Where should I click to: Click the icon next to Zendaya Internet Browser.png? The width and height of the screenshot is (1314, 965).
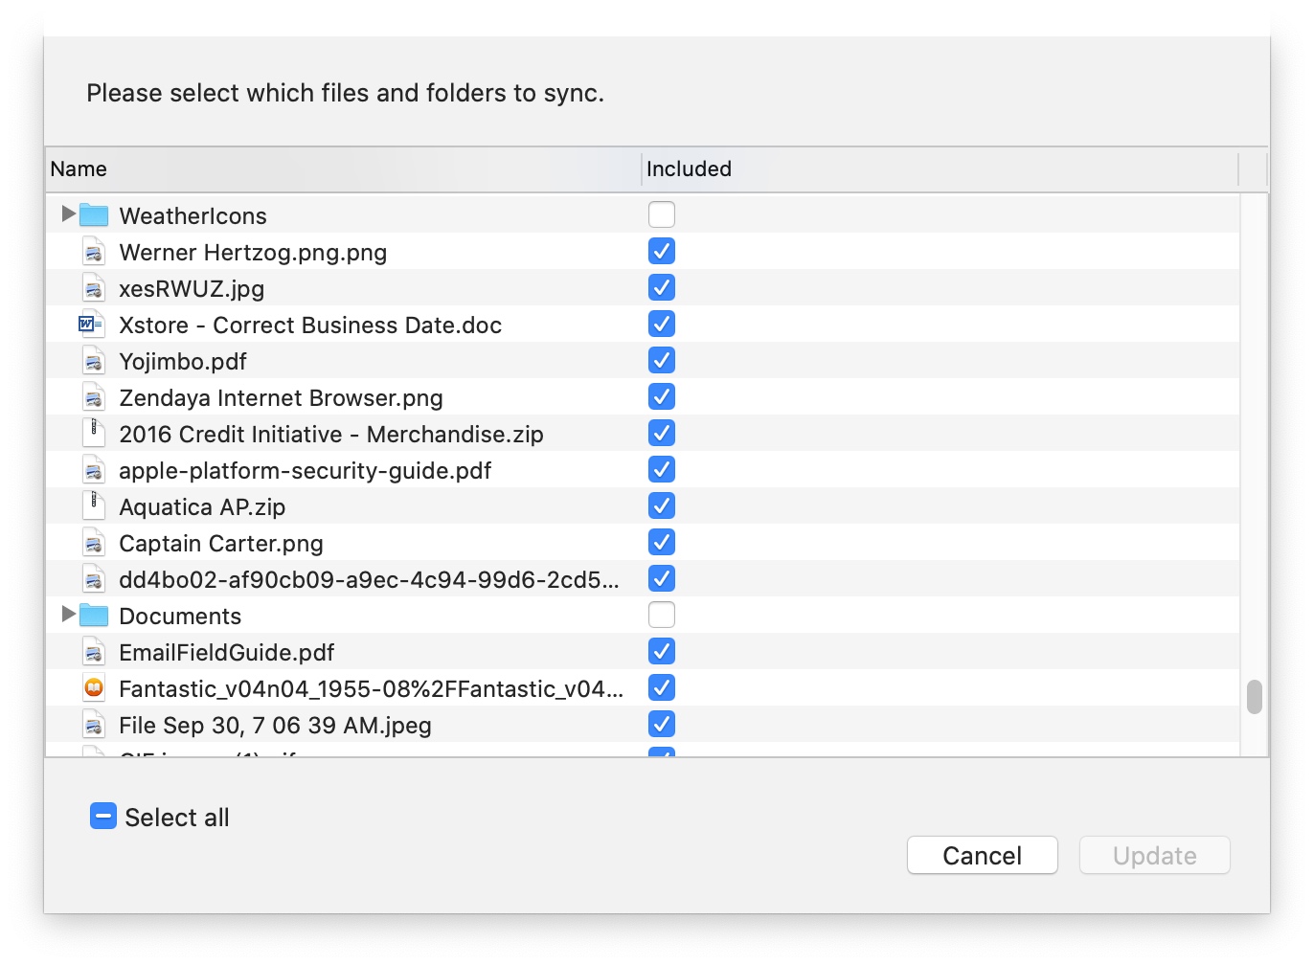click(x=93, y=396)
